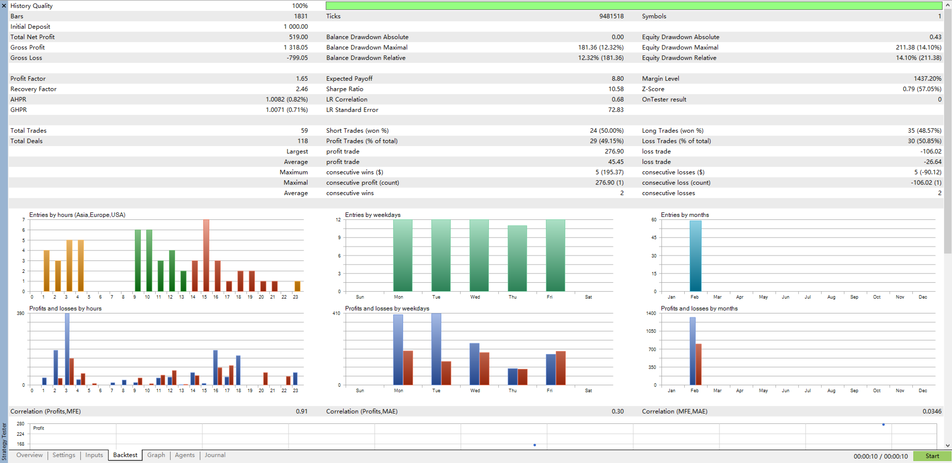The width and height of the screenshot is (952, 463).
Task: Open the Agents tab
Action: tap(184, 455)
